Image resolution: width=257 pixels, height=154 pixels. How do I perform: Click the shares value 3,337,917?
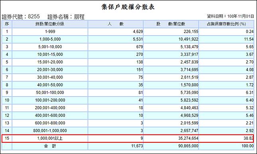pyautogui.click(x=189, y=54)
